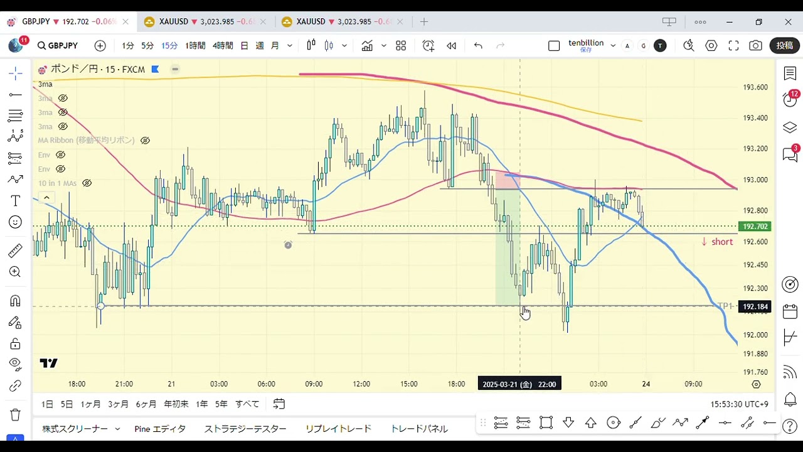Open the tenbillion layout dropdown

pos(613,46)
